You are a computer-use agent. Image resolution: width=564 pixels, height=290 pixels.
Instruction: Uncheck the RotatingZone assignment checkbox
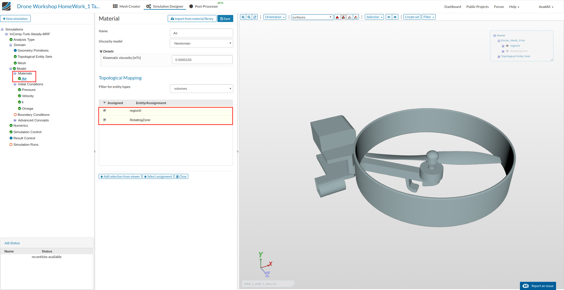[105, 120]
